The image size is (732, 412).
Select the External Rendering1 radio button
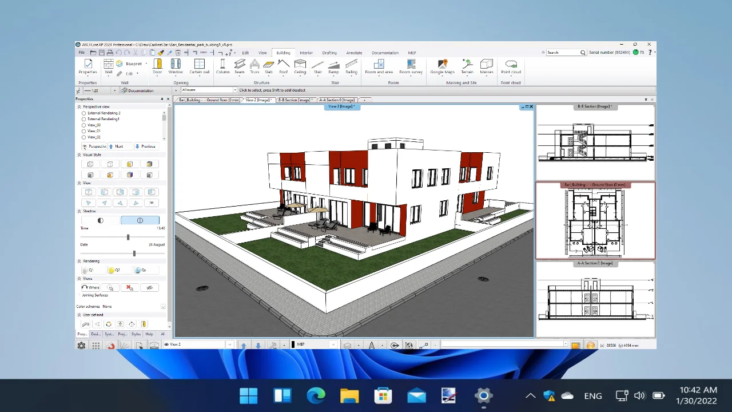(83, 119)
